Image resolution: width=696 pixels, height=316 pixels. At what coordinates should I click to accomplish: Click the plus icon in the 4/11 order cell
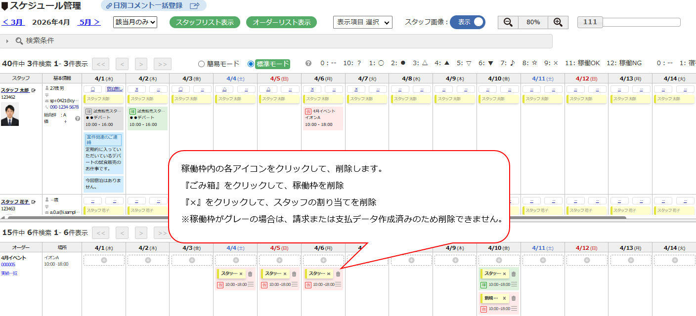[x=543, y=260]
